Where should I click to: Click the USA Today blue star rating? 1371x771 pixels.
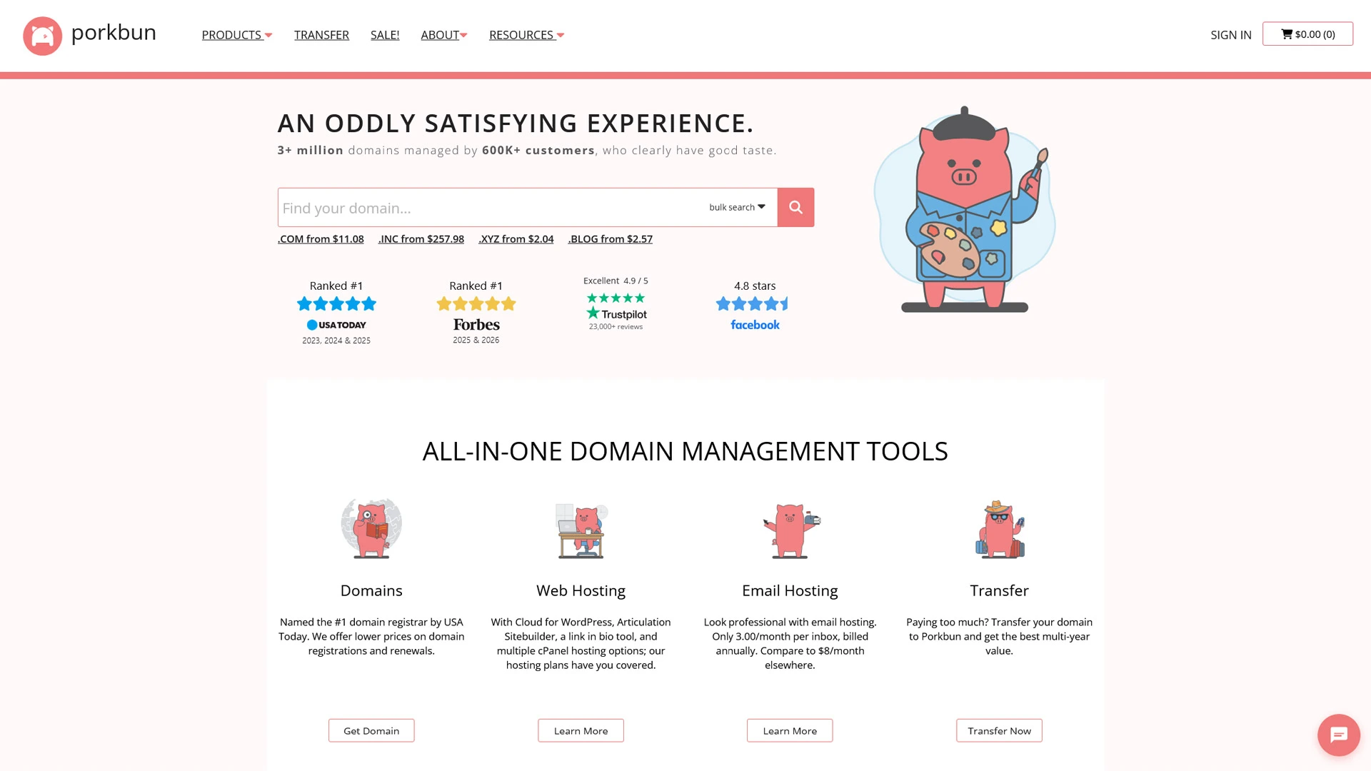[336, 304]
